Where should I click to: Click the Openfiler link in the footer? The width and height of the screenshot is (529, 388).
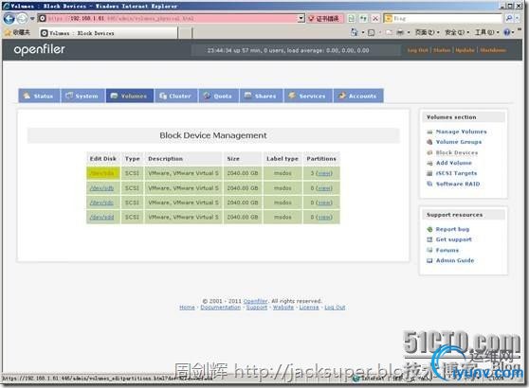tap(255, 301)
